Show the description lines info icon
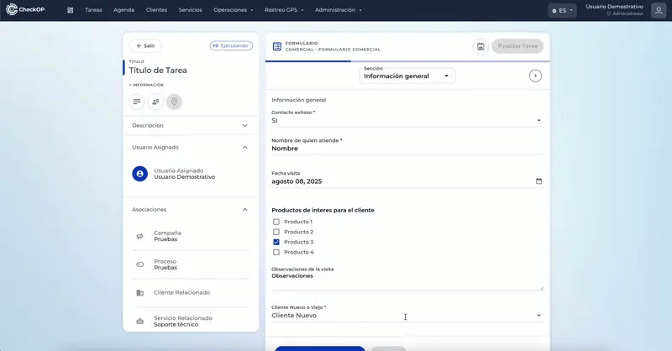The width and height of the screenshot is (672, 351). pyautogui.click(x=137, y=102)
